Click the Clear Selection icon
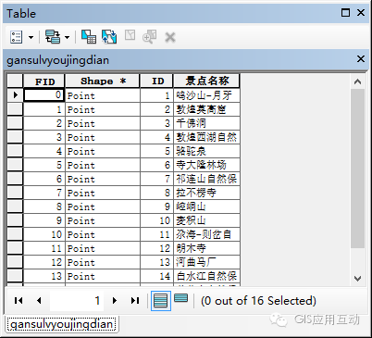Image resolution: width=372 pixels, height=338 pixels. 130,35
